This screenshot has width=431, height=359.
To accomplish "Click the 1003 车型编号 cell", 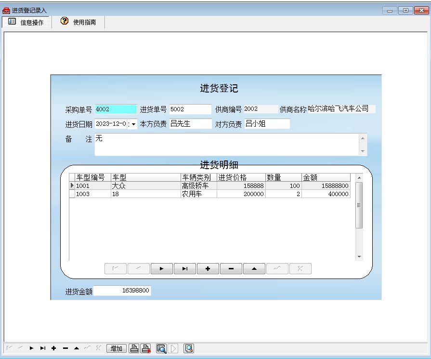I will 93,194.
